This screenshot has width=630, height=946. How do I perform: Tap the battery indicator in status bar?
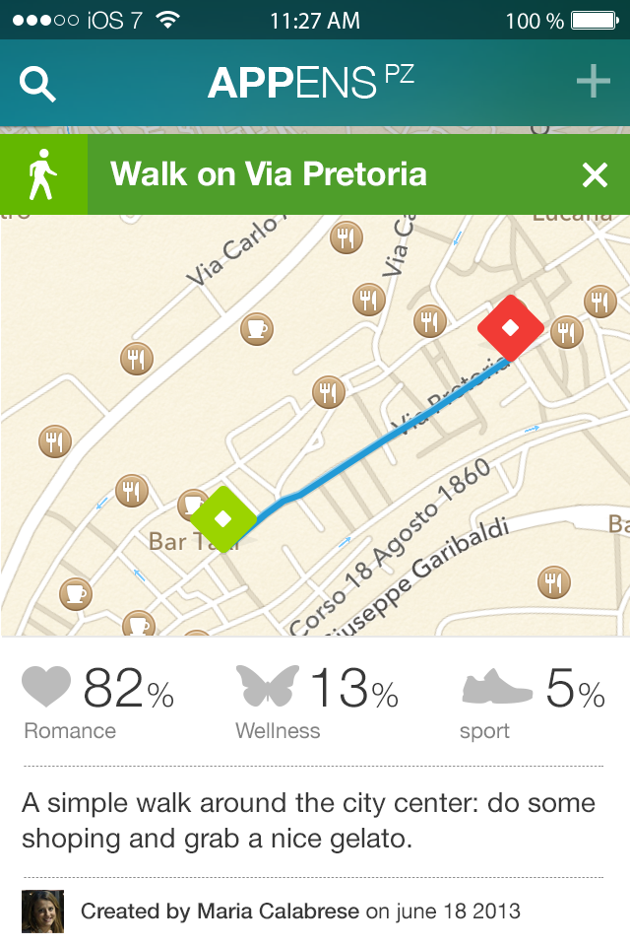point(595,20)
